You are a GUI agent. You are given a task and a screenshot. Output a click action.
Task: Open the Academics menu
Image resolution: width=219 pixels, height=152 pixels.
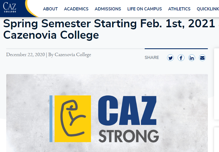[76, 9]
